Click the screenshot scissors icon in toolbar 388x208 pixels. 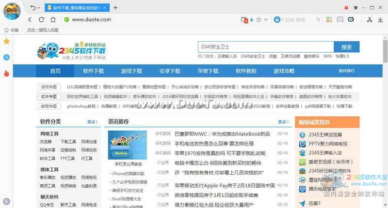(370, 20)
